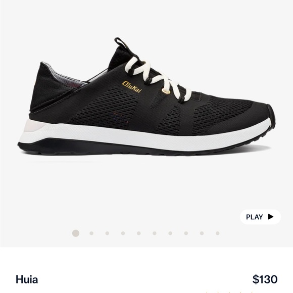Go to the second image dot
This screenshot has height=293, width=293.
coord(91,233)
